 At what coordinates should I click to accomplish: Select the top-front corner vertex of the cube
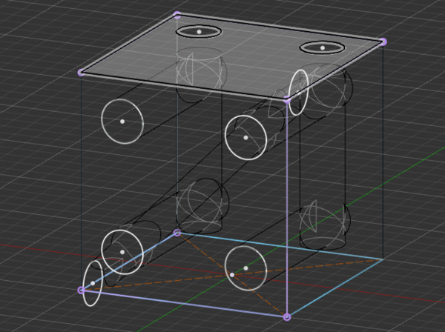click(287, 100)
